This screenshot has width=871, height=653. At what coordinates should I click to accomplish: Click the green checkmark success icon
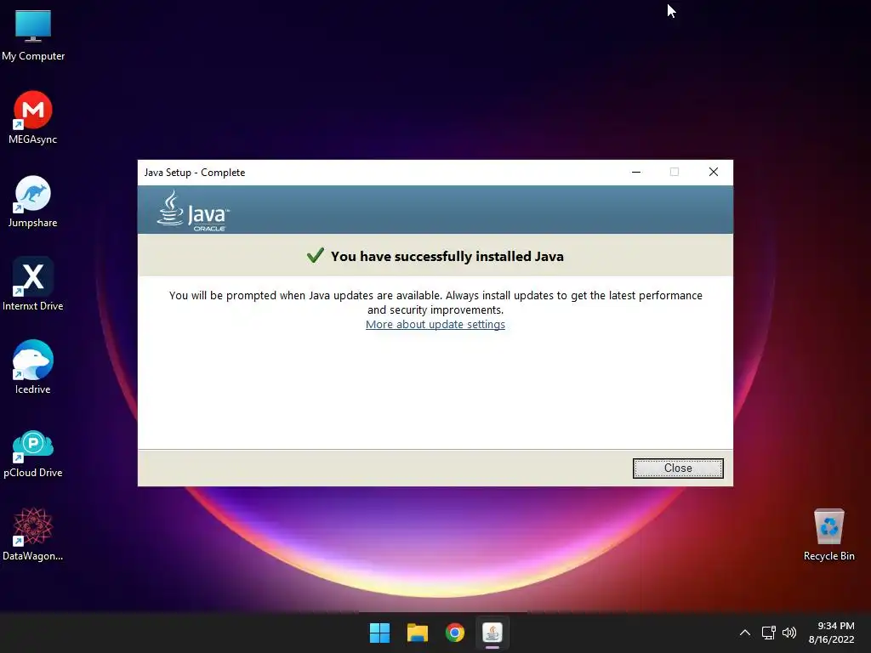[x=315, y=255]
